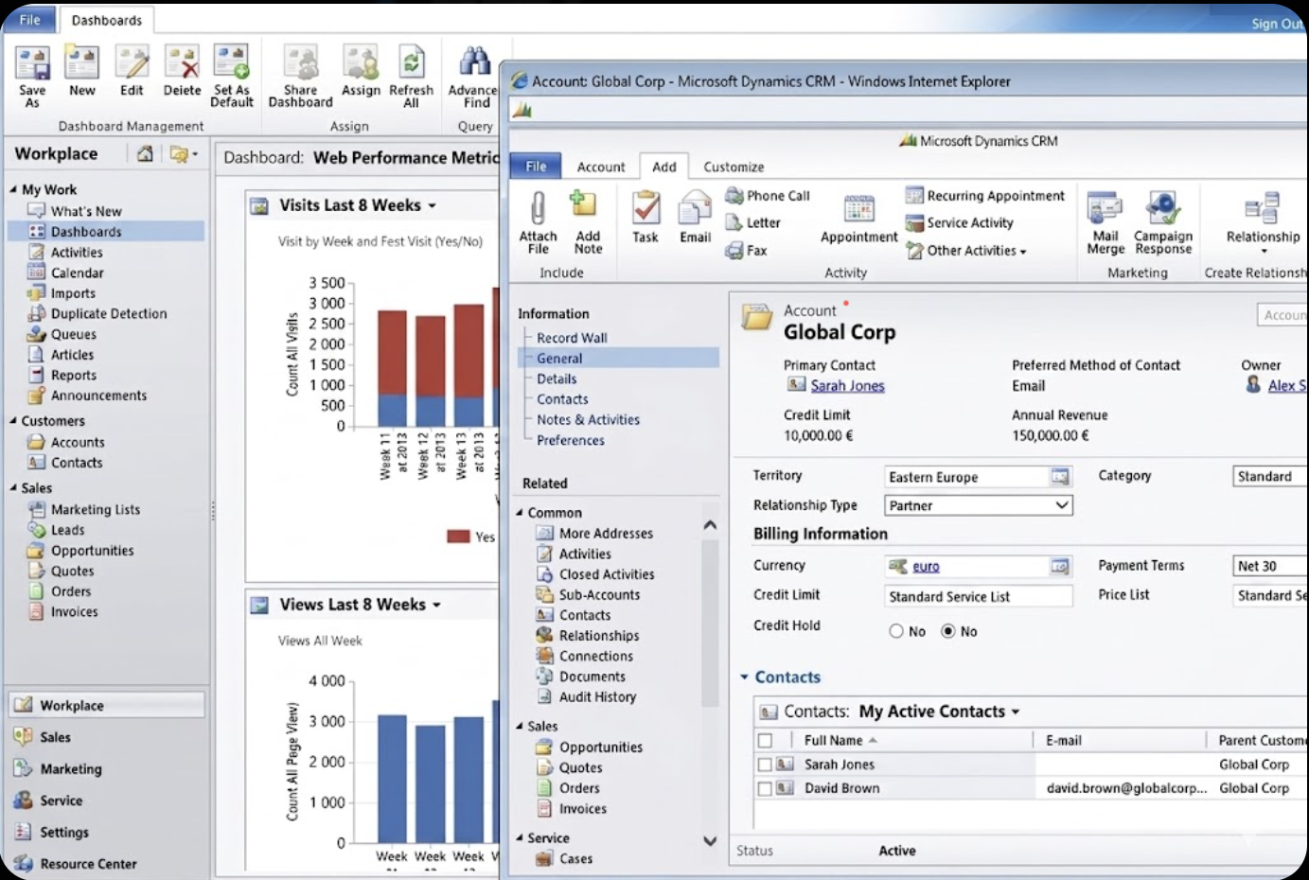This screenshot has width=1309, height=880.
Task: Open the My Active Contacts view dropdown
Action: (1016, 713)
